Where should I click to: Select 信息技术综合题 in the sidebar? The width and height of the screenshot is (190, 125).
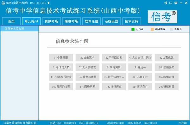[x=19, y=29]
